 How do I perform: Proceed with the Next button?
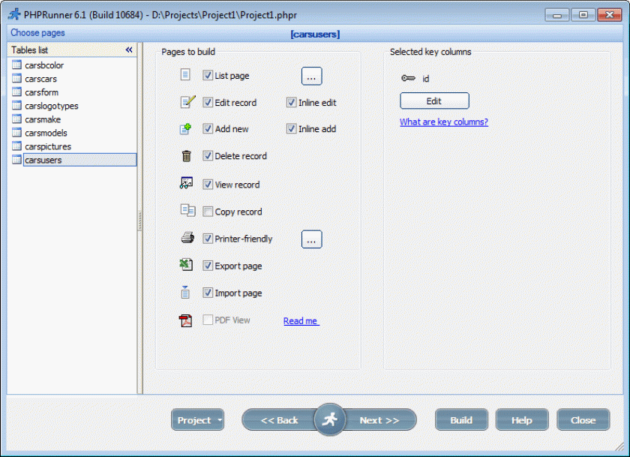click(x=379, y=419)
